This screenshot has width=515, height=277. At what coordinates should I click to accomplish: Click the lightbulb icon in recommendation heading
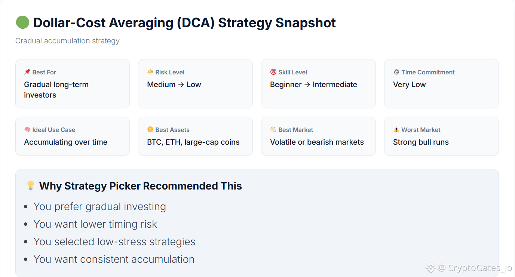pyautogui.click(x=31, y=185)
